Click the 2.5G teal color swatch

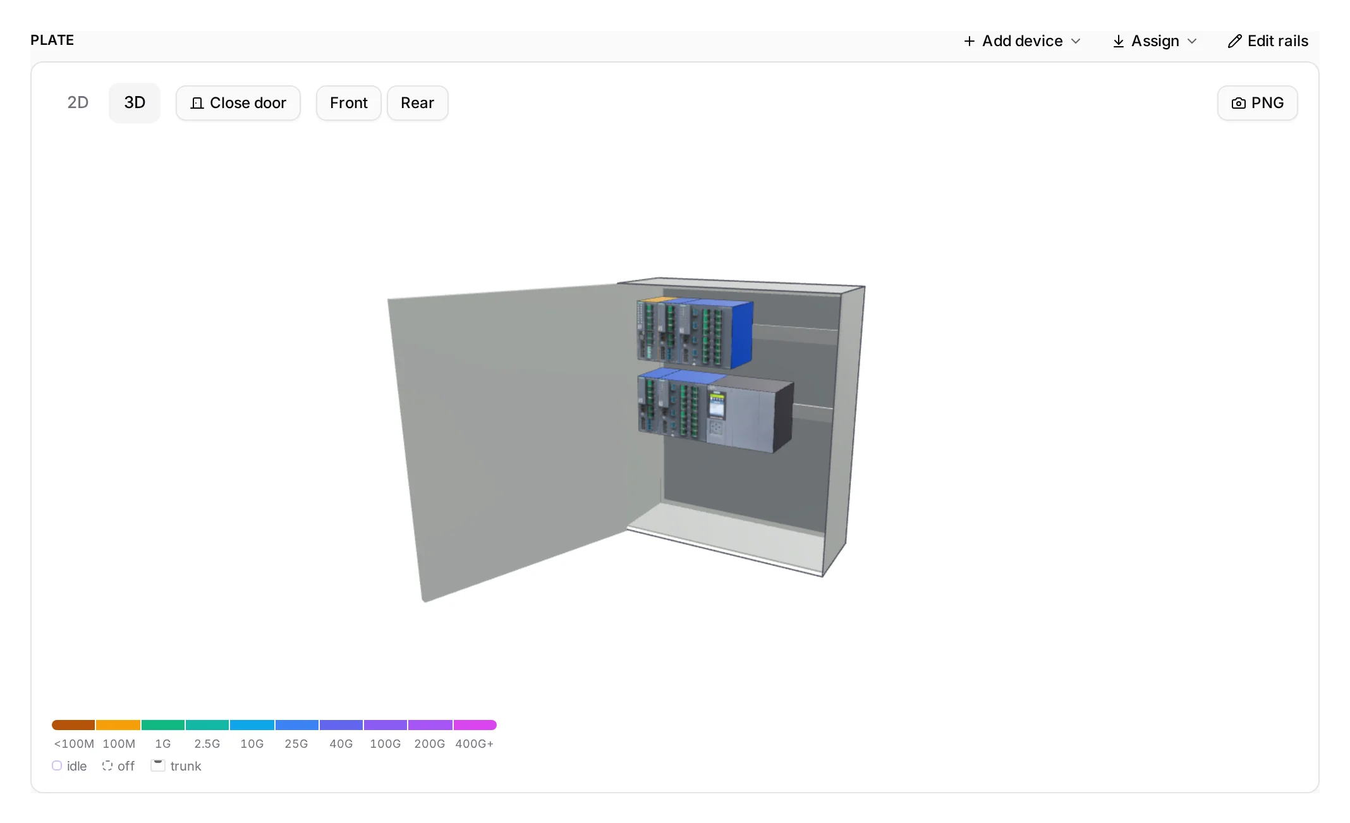(207, 724)
